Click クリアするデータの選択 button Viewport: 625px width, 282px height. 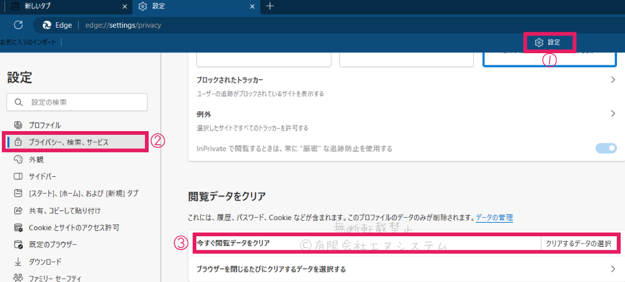click(579, 244)
